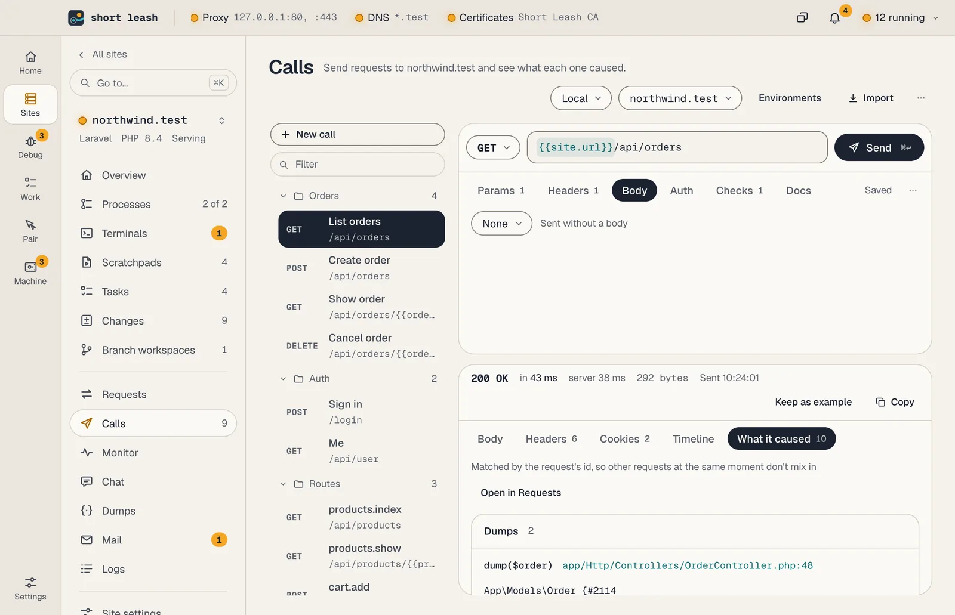This screenshot has height=615, width=955.
Task: Select the Create order POST call
Action: pyautogui.click(x=362, y=268)
